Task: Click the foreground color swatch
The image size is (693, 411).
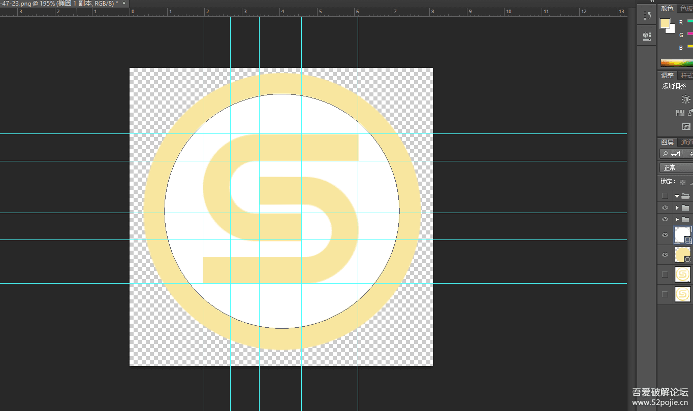Action: pyautogui.click(x=665, y=23)
